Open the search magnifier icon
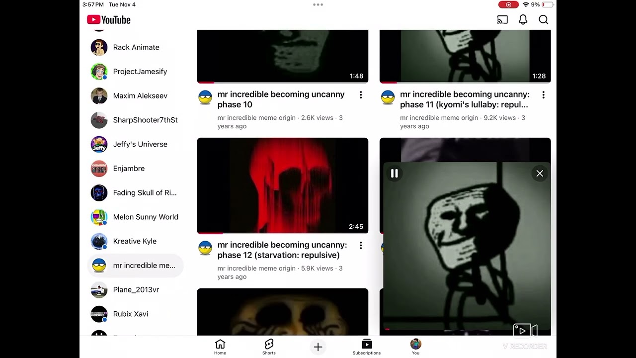The image size is (636, 358). [x=544, y=20]
